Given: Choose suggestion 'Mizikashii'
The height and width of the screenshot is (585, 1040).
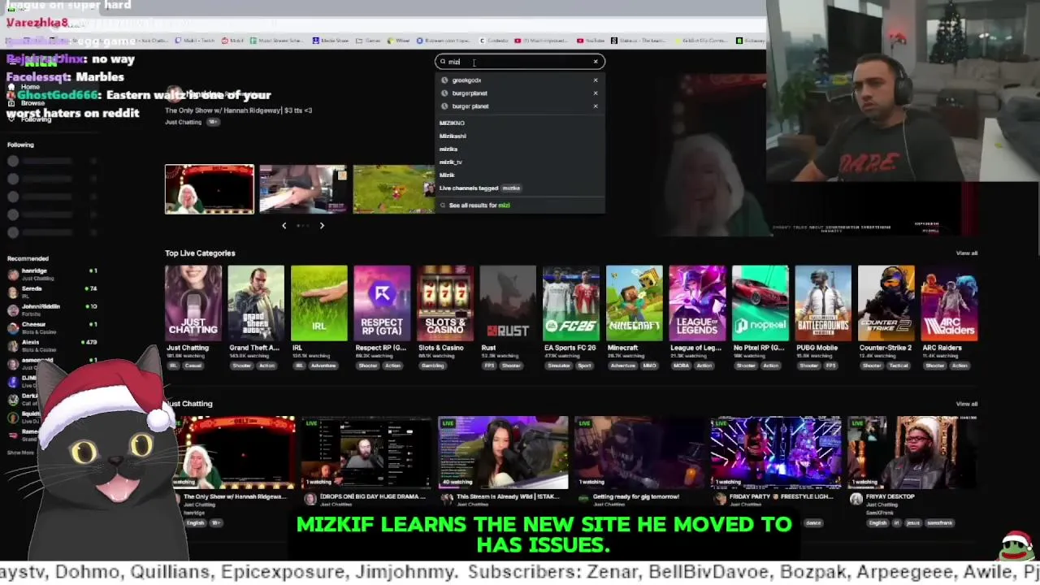Looking at the screenshot, I should click(453, 136).
